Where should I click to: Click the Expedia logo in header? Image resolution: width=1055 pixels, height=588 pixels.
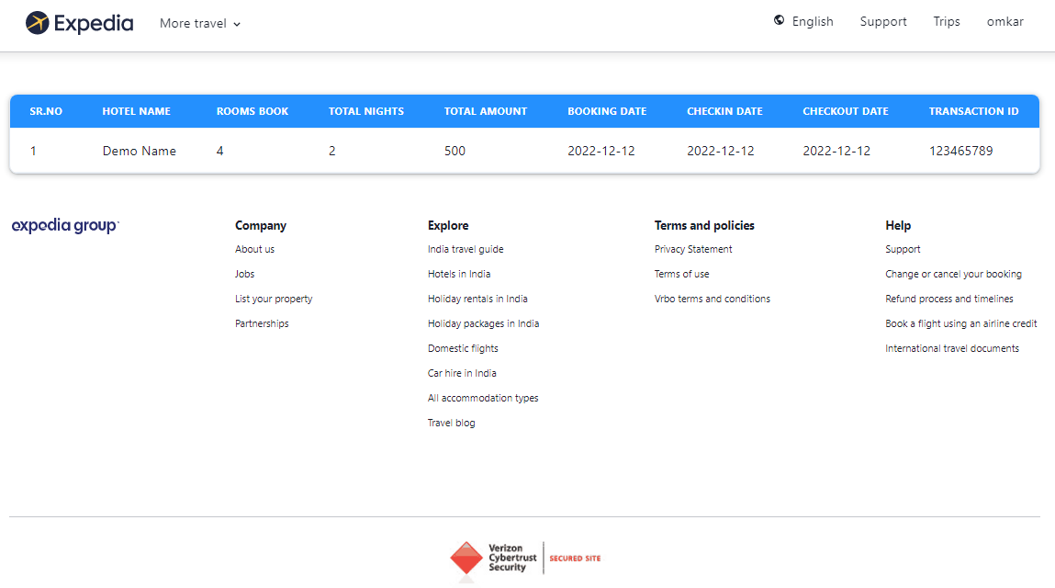tap(79, 23)
